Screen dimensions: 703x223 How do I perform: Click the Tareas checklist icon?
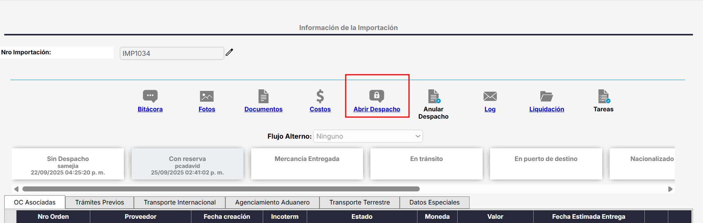tap(603, 96)
